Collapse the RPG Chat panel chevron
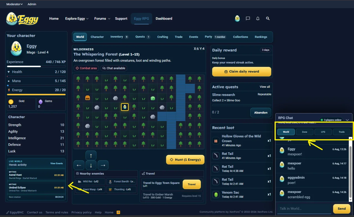This screenshot has width=354, height=217. click(x=347, y=120)
